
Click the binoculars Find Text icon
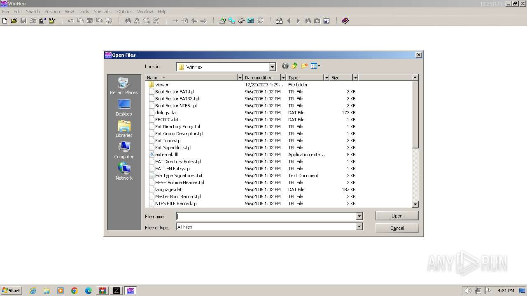tap(128, 21)
